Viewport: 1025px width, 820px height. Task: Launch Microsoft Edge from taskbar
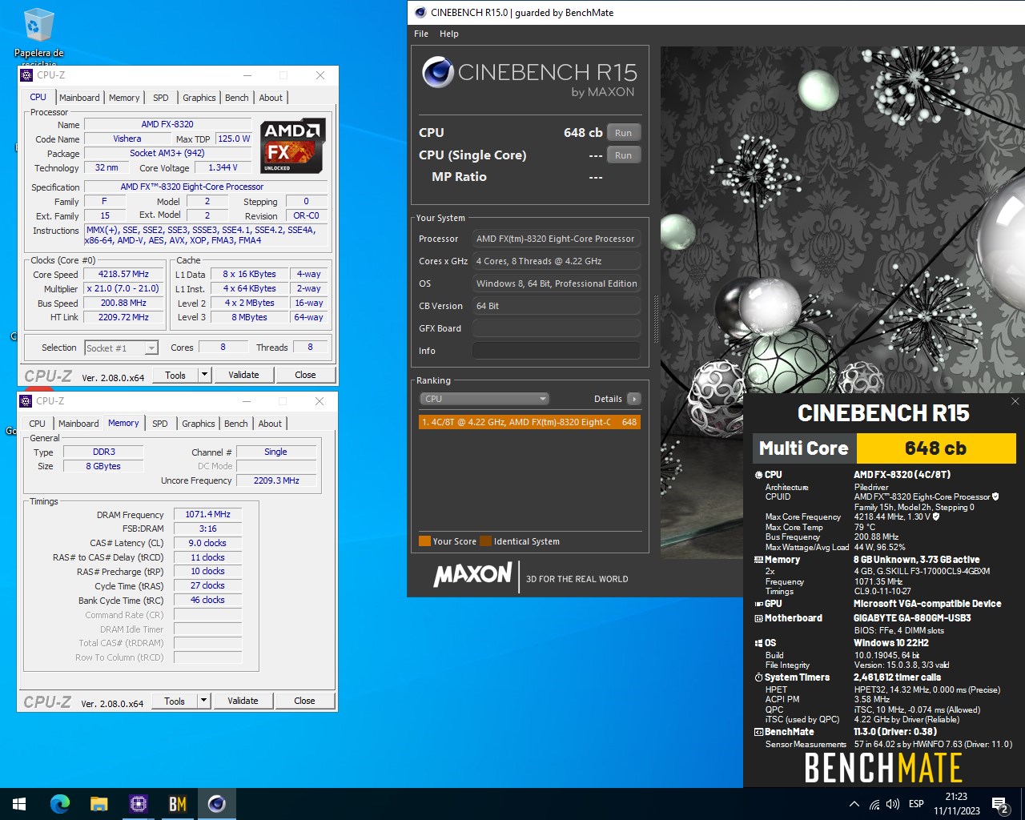(59, 804)
